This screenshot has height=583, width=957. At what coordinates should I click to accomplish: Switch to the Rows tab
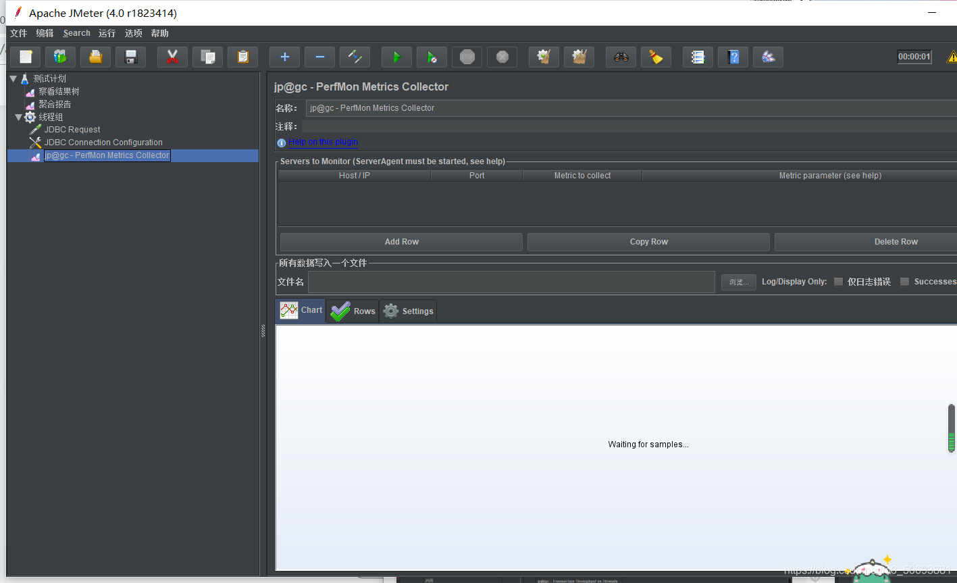353,311
